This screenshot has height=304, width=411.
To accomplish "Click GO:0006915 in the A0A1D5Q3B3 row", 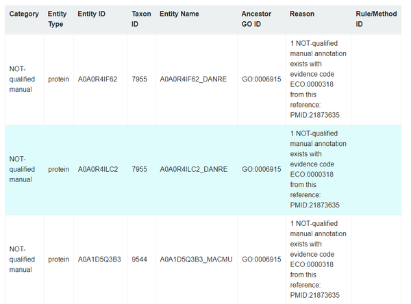I will pos(262,259).
